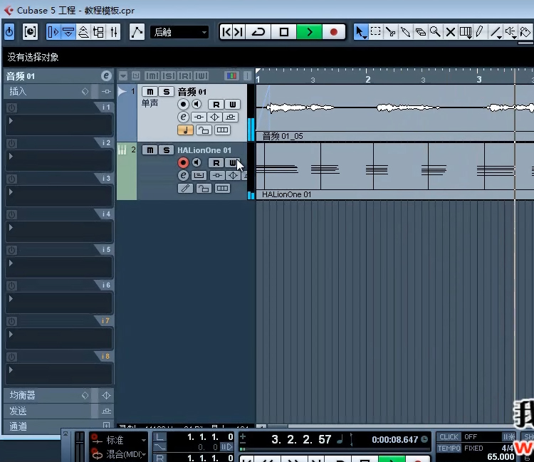The image size is (534, 462).
Task: Show or hide the Inspector panel
Action: pyautogui.click(x=53, y=32)
